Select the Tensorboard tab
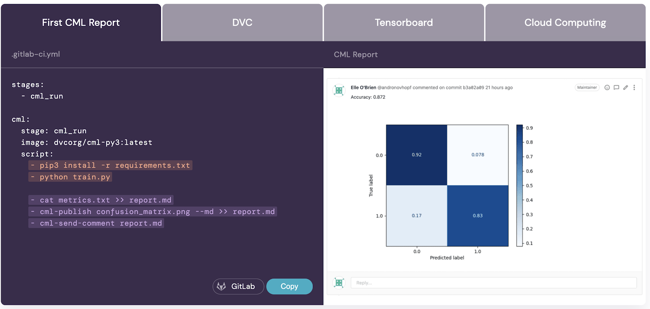 [403, 22]
